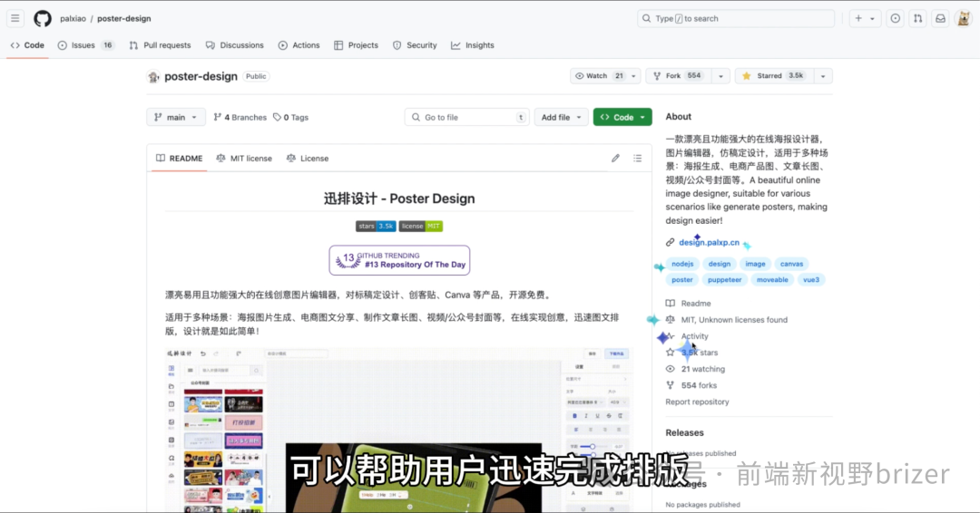Switch to the Code tab
Screen dimensions: 980x513
click(x=27, y=45)
